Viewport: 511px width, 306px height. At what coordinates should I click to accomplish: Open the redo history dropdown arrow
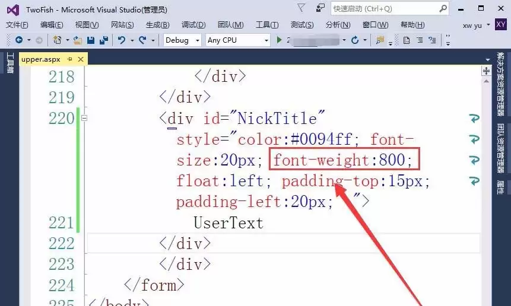pyautogui.click(x=153, y=40)
